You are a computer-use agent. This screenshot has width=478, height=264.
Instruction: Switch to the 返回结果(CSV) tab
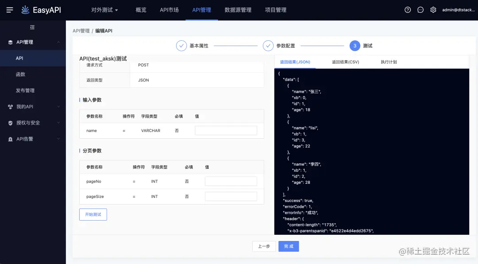coord(345,62)
